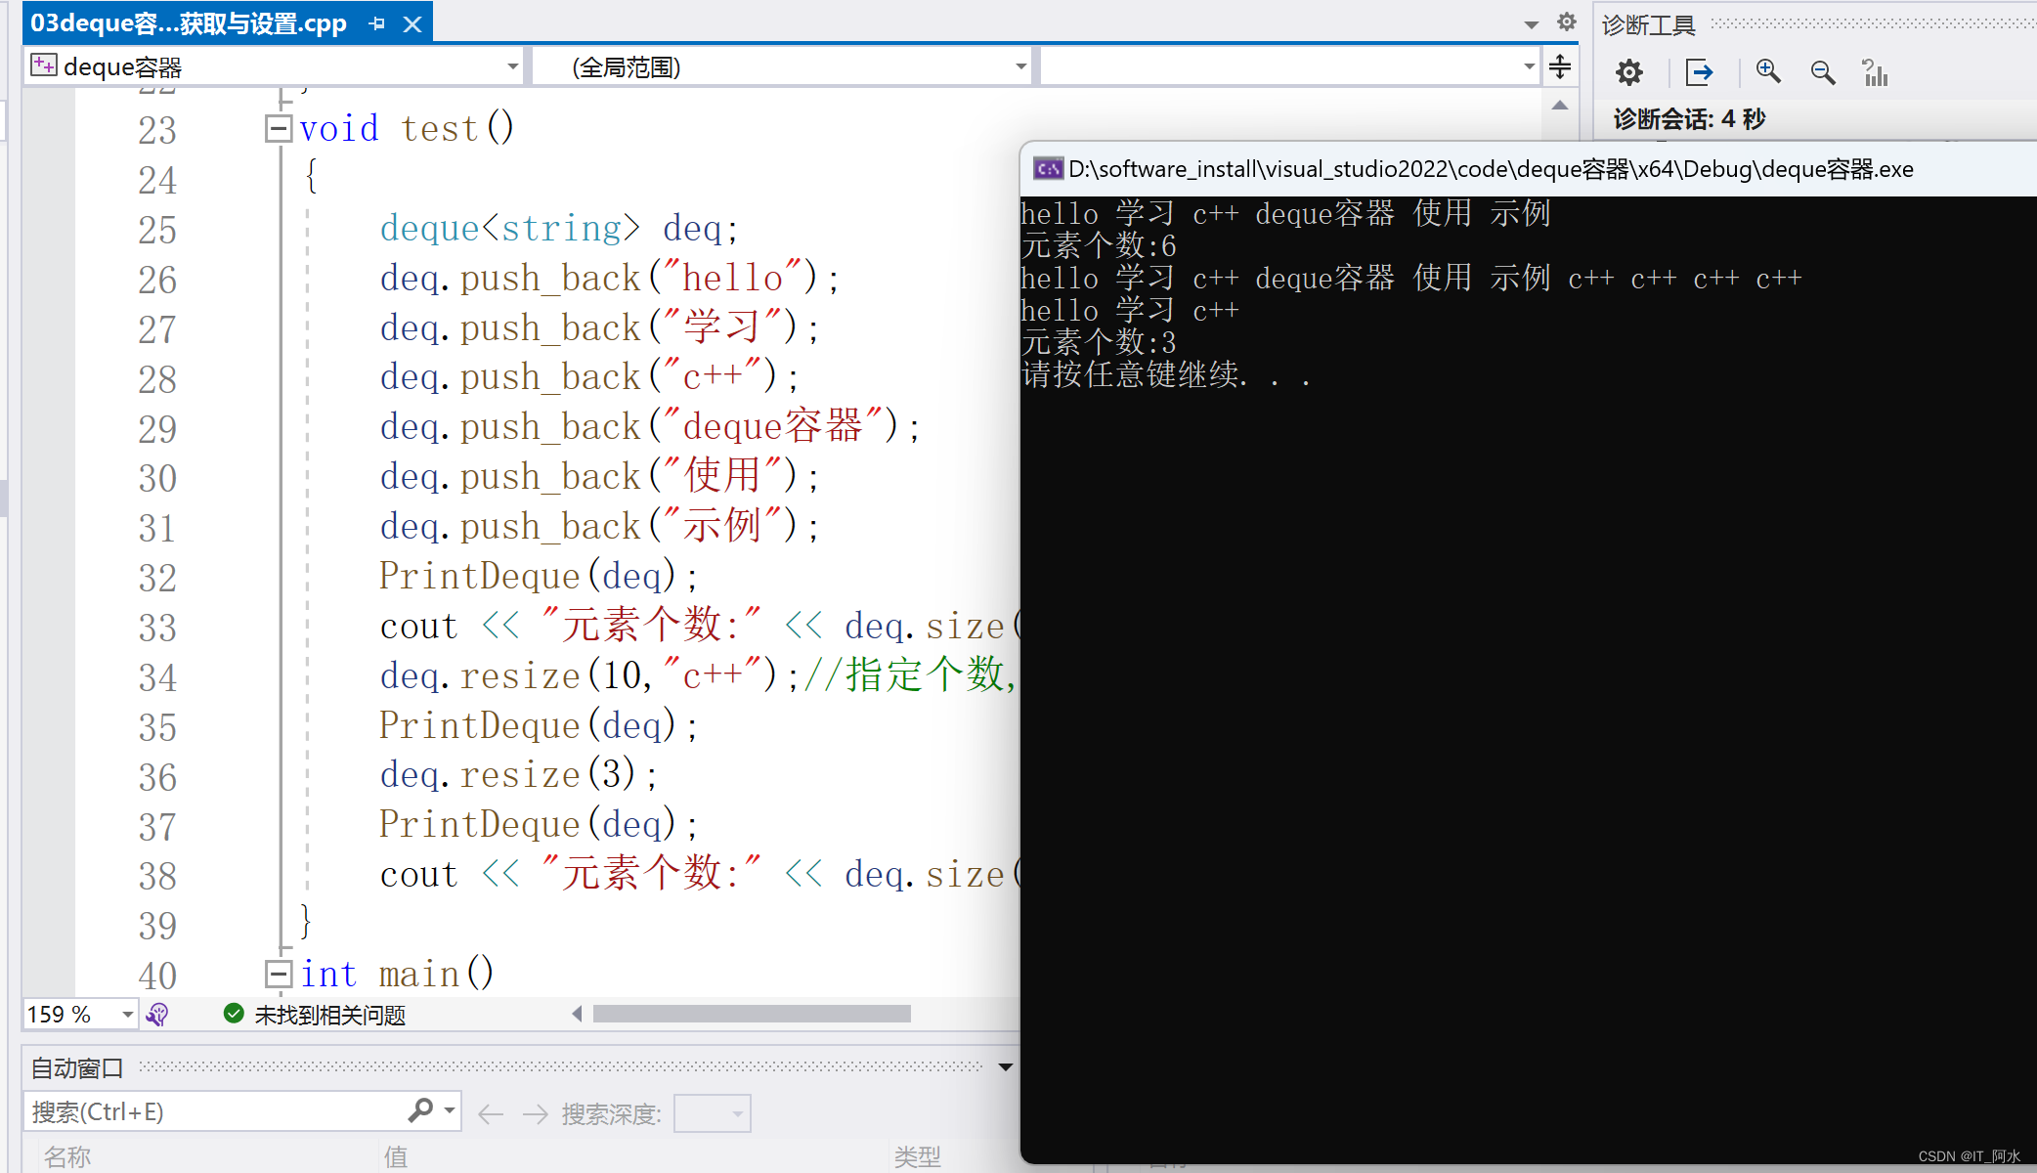
Task: Open the 搜索深度 dropdown
Action: [x=713, y=1113]
